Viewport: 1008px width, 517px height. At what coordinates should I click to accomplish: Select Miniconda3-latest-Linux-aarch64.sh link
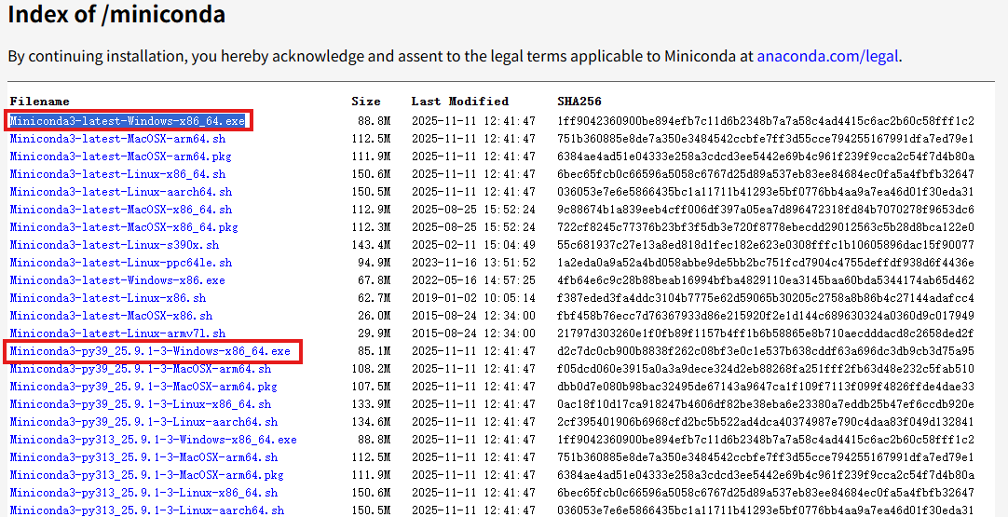pos(120,192)
